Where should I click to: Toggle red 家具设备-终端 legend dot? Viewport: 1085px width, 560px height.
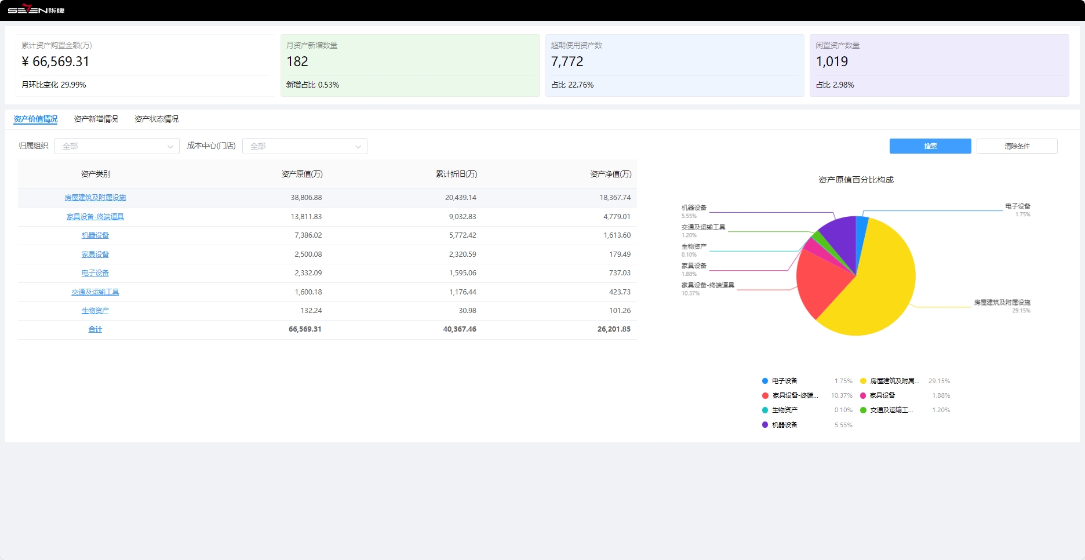765,395
